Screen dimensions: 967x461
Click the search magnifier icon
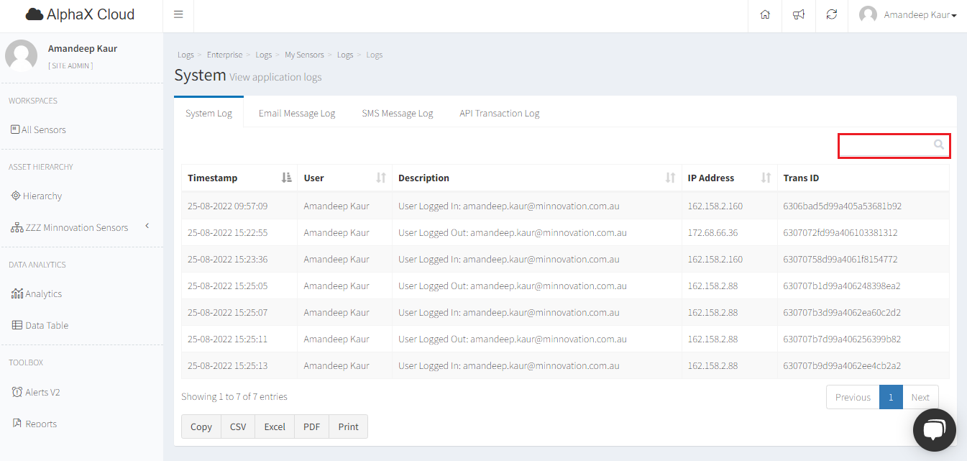pyautogui.click(x=939, y=145)
